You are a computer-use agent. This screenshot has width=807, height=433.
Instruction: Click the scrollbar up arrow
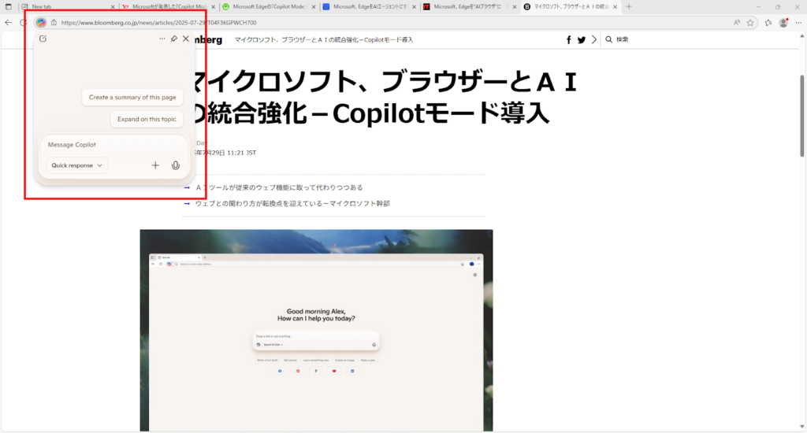[801, 36]
